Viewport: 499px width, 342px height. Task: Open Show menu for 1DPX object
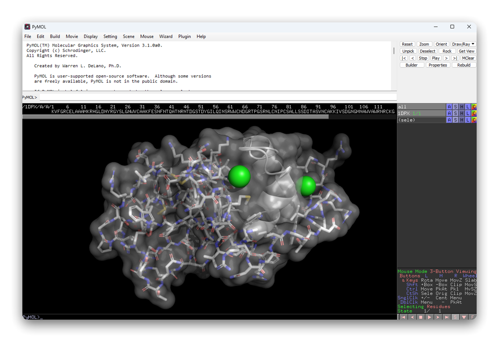click(x=456, y=113)
